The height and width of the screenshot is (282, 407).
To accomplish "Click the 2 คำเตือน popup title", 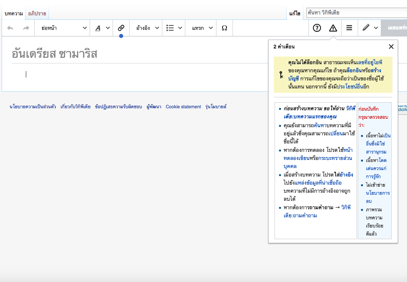I will tap(284, 47).
